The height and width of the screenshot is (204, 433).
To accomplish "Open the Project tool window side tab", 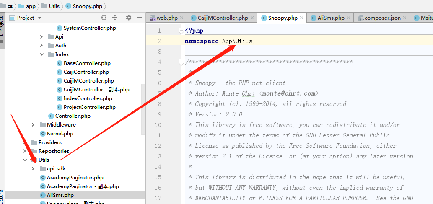I will click(x=2, y=30).
